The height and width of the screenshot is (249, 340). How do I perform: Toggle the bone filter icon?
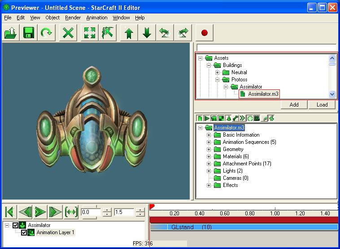[x=235, y=118]
